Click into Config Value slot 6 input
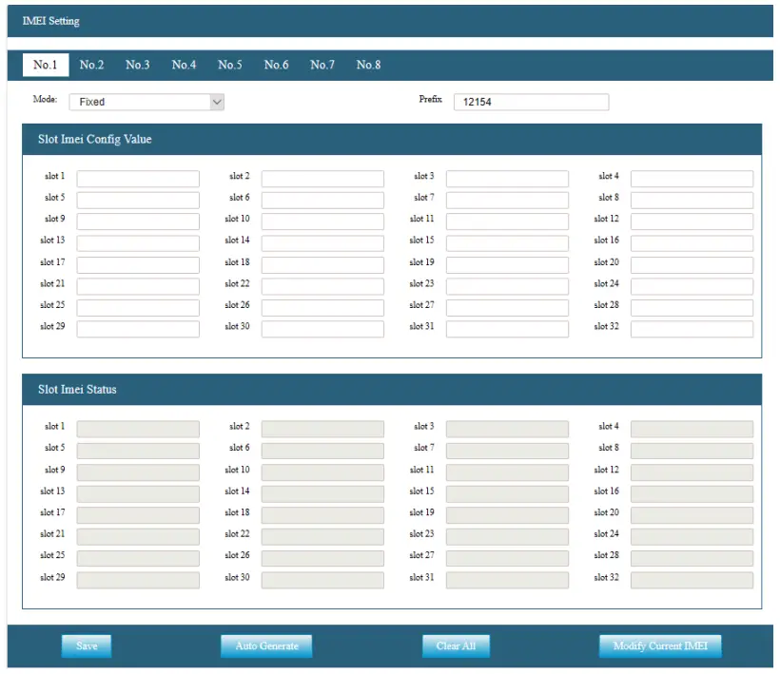This screenshot has height=674, width=780. 322,200
